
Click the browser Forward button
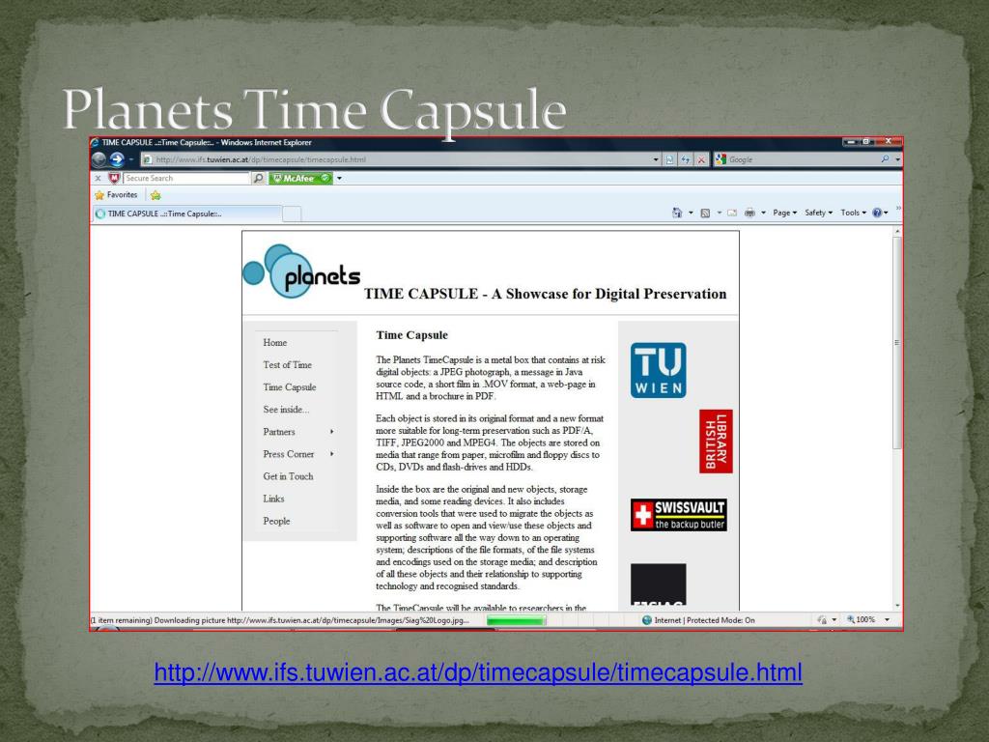(117, 159)
